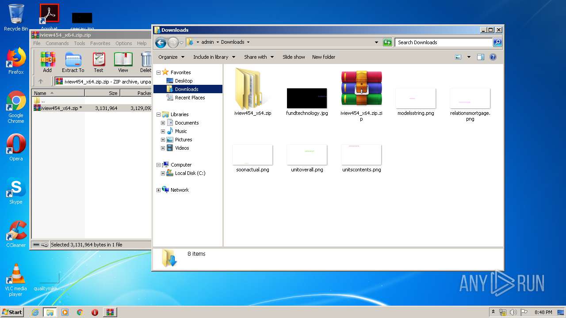Click the WinRAR Add toolbar icon
Screen dimensions: 566x318
tap(47, 62)
